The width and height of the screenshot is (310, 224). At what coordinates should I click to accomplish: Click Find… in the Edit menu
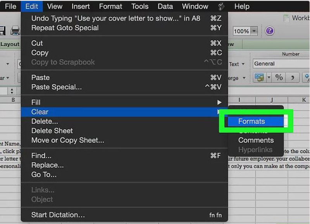(41, 156)
